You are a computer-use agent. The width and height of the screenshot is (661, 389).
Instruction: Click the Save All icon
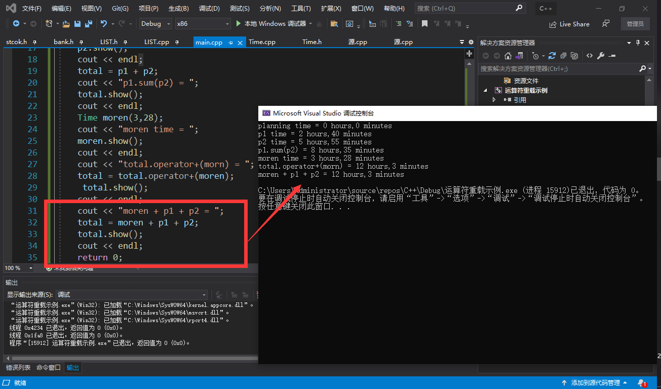click(89, 24)
